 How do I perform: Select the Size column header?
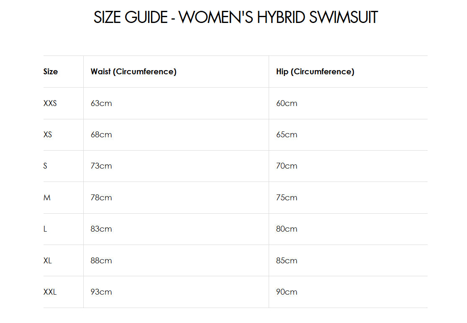coord(51,71)
